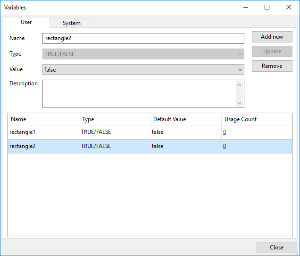Click the Add new button

pos(272,37)
